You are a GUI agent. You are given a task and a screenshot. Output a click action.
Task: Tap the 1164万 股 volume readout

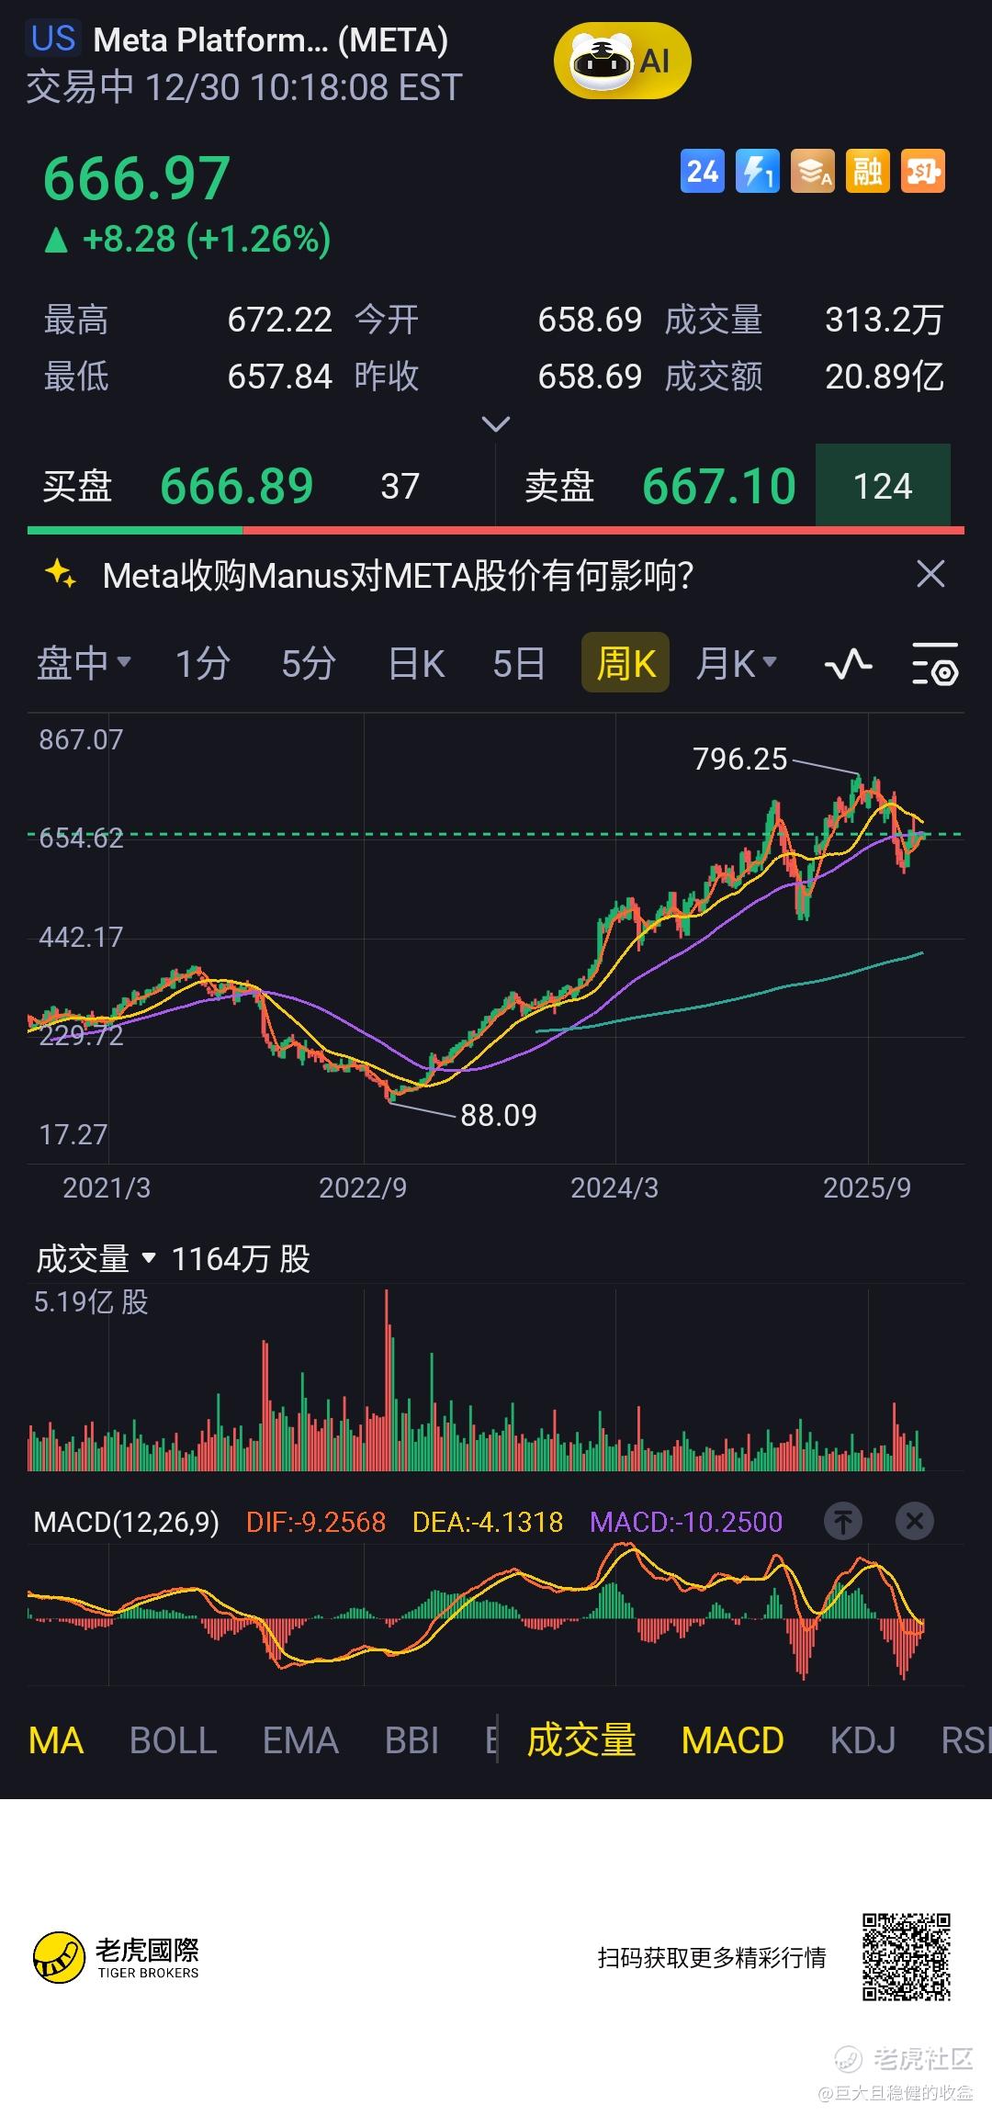pos(241,1259)
